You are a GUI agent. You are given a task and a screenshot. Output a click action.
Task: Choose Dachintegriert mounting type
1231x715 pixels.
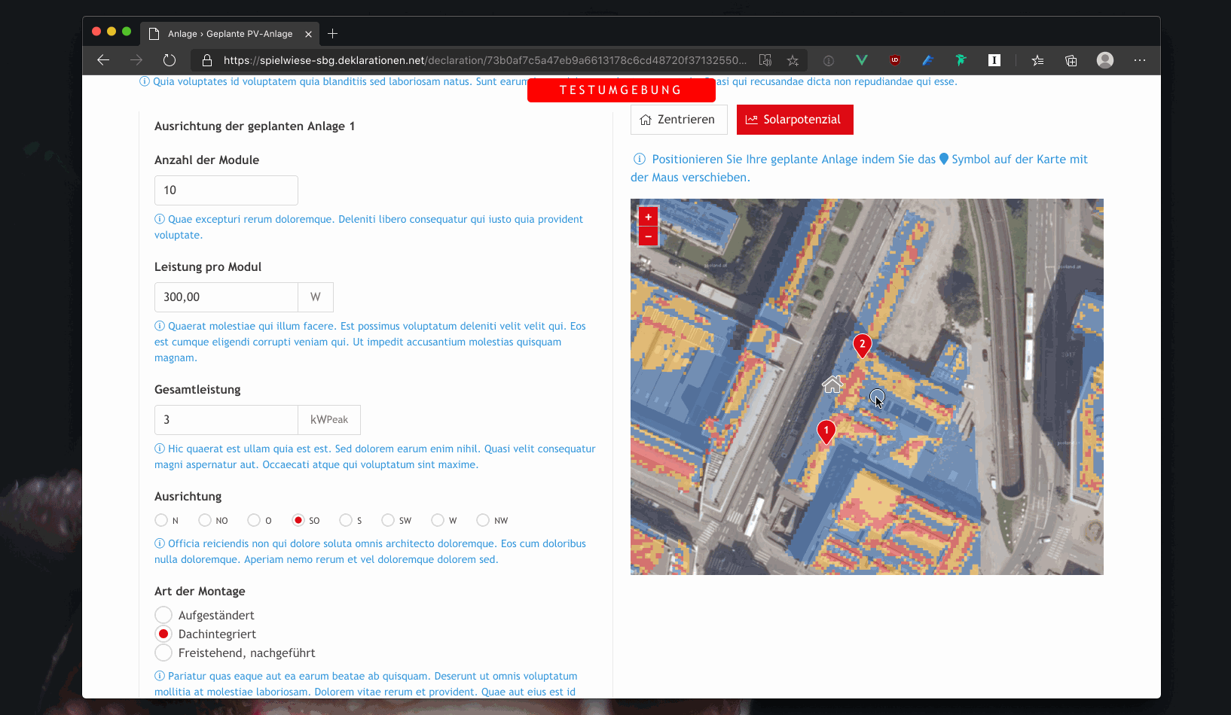163,634
